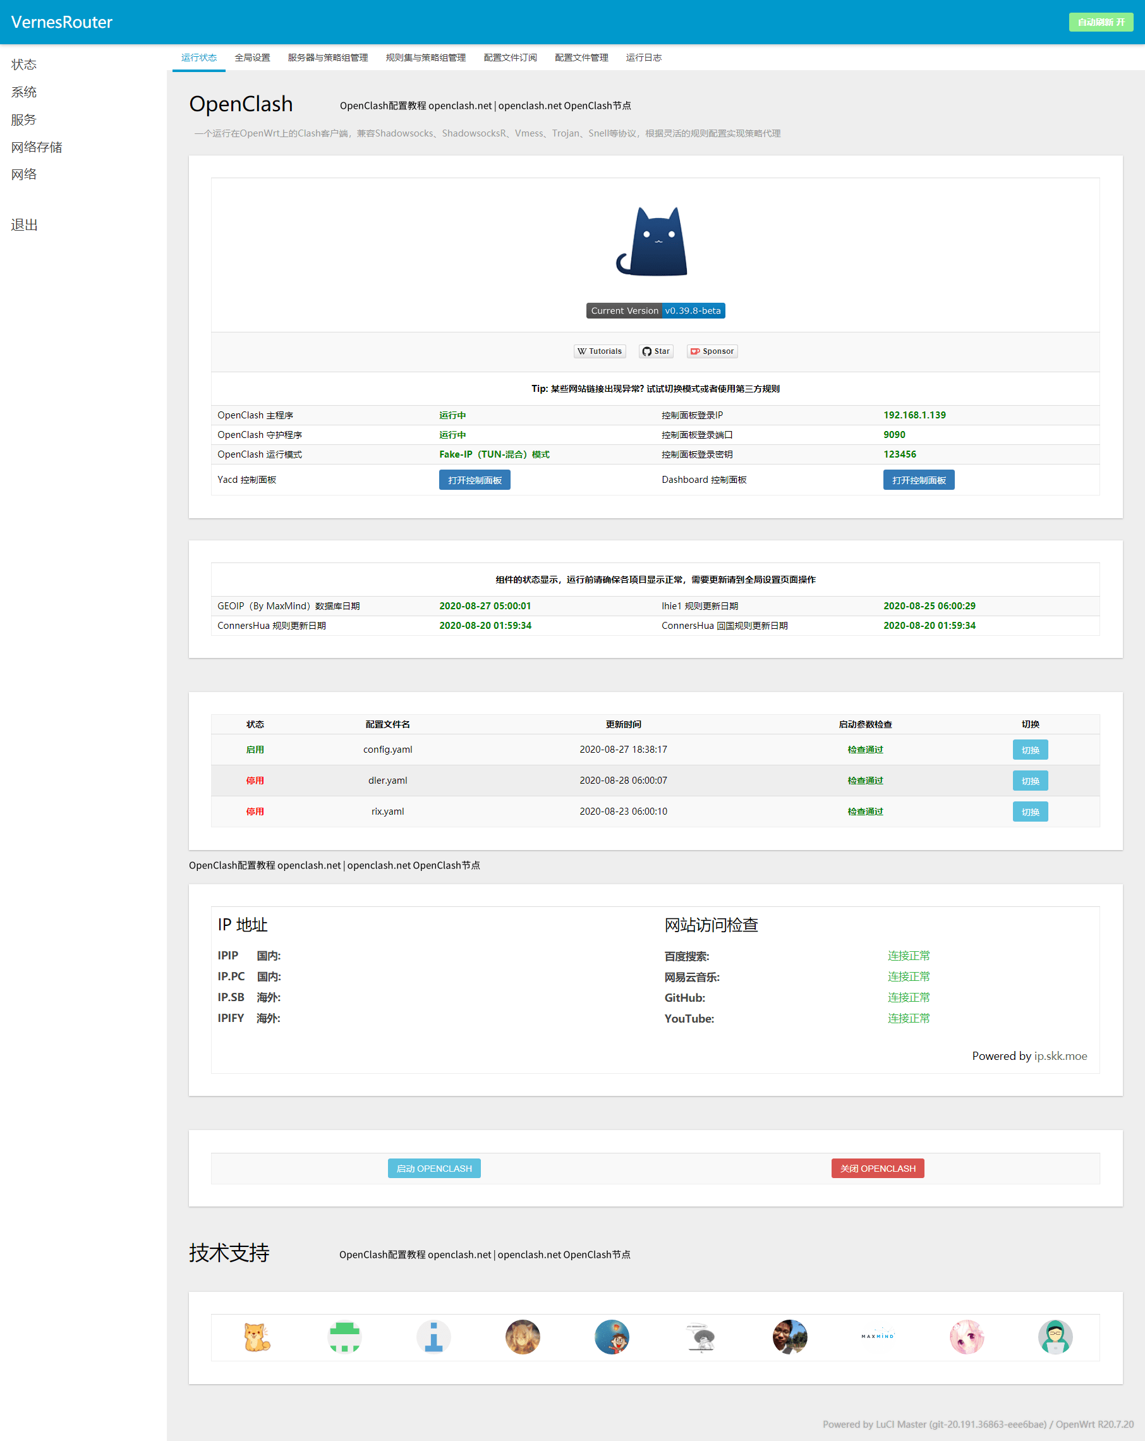Click the login port value 9090

[894, 434]
